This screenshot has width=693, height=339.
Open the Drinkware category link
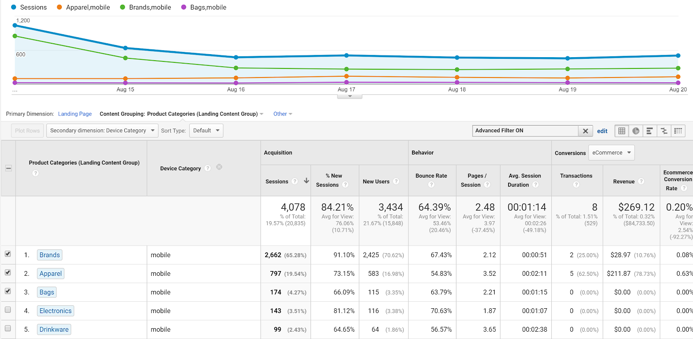pos(54,329)
